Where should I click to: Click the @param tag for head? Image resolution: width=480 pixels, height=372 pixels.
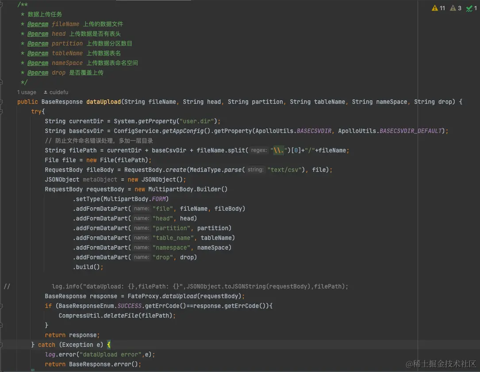pos(38,34)
